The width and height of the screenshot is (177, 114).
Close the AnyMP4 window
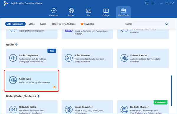click(x=173, y=3)
